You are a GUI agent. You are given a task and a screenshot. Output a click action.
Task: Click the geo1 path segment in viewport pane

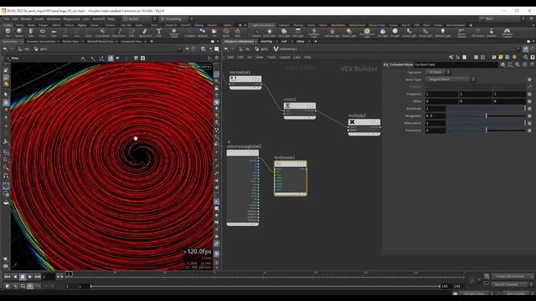(x=41, y=49)
